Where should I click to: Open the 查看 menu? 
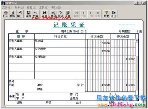pyautogui.click(x=31, y=7)
